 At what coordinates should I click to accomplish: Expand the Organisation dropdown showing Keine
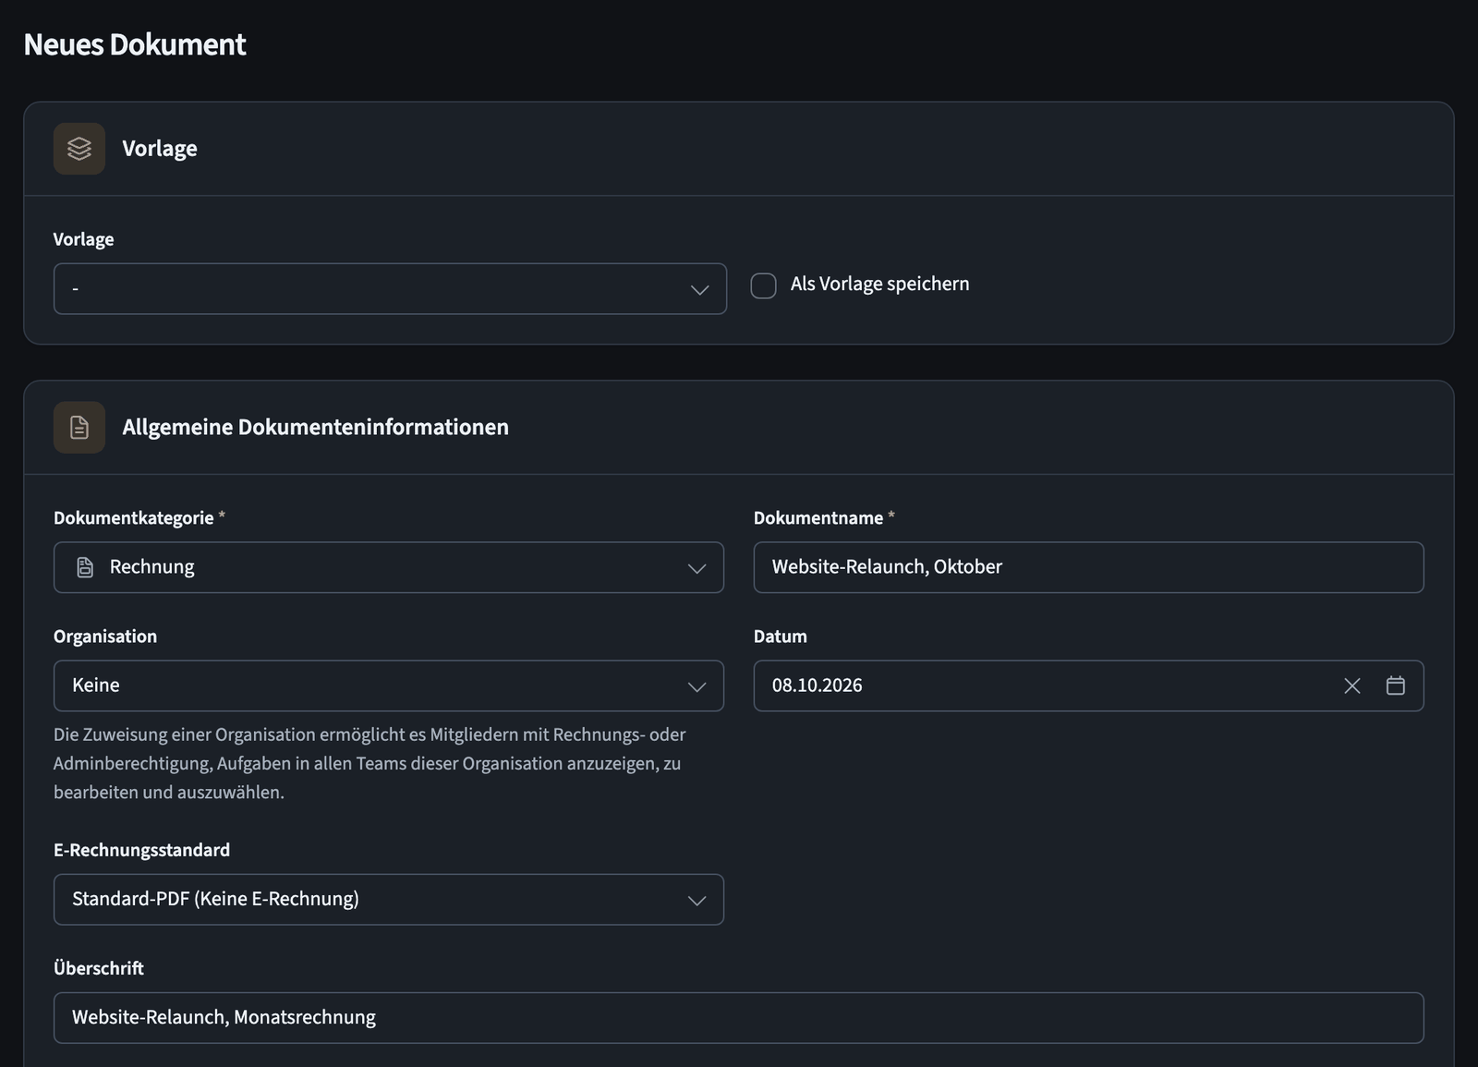click(389, 685)
